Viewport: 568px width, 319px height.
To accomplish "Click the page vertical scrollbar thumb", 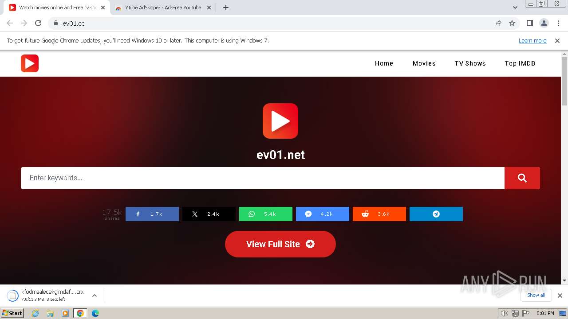I will pyautogui.click(x=564, y=81).
